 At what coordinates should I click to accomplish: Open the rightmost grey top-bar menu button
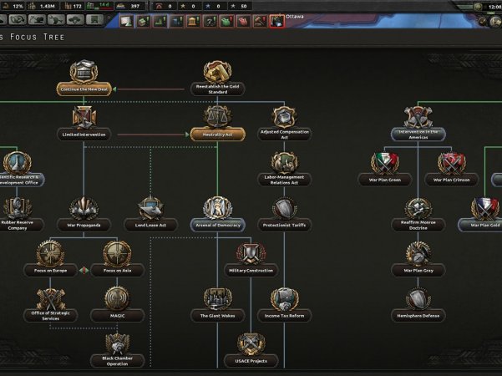coord(94,20)
